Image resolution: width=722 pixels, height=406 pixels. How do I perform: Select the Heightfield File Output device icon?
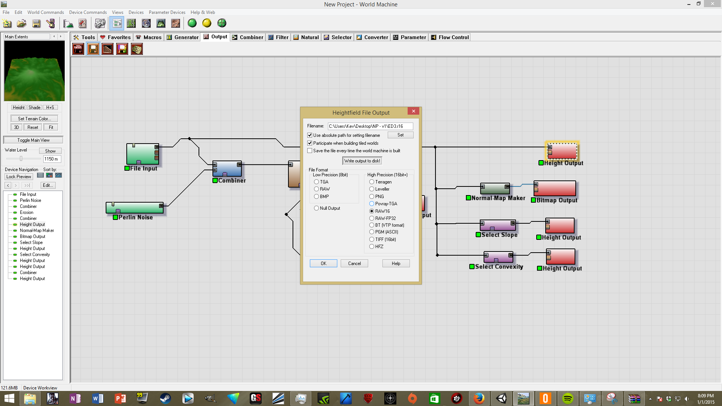(x=93, y=49)
